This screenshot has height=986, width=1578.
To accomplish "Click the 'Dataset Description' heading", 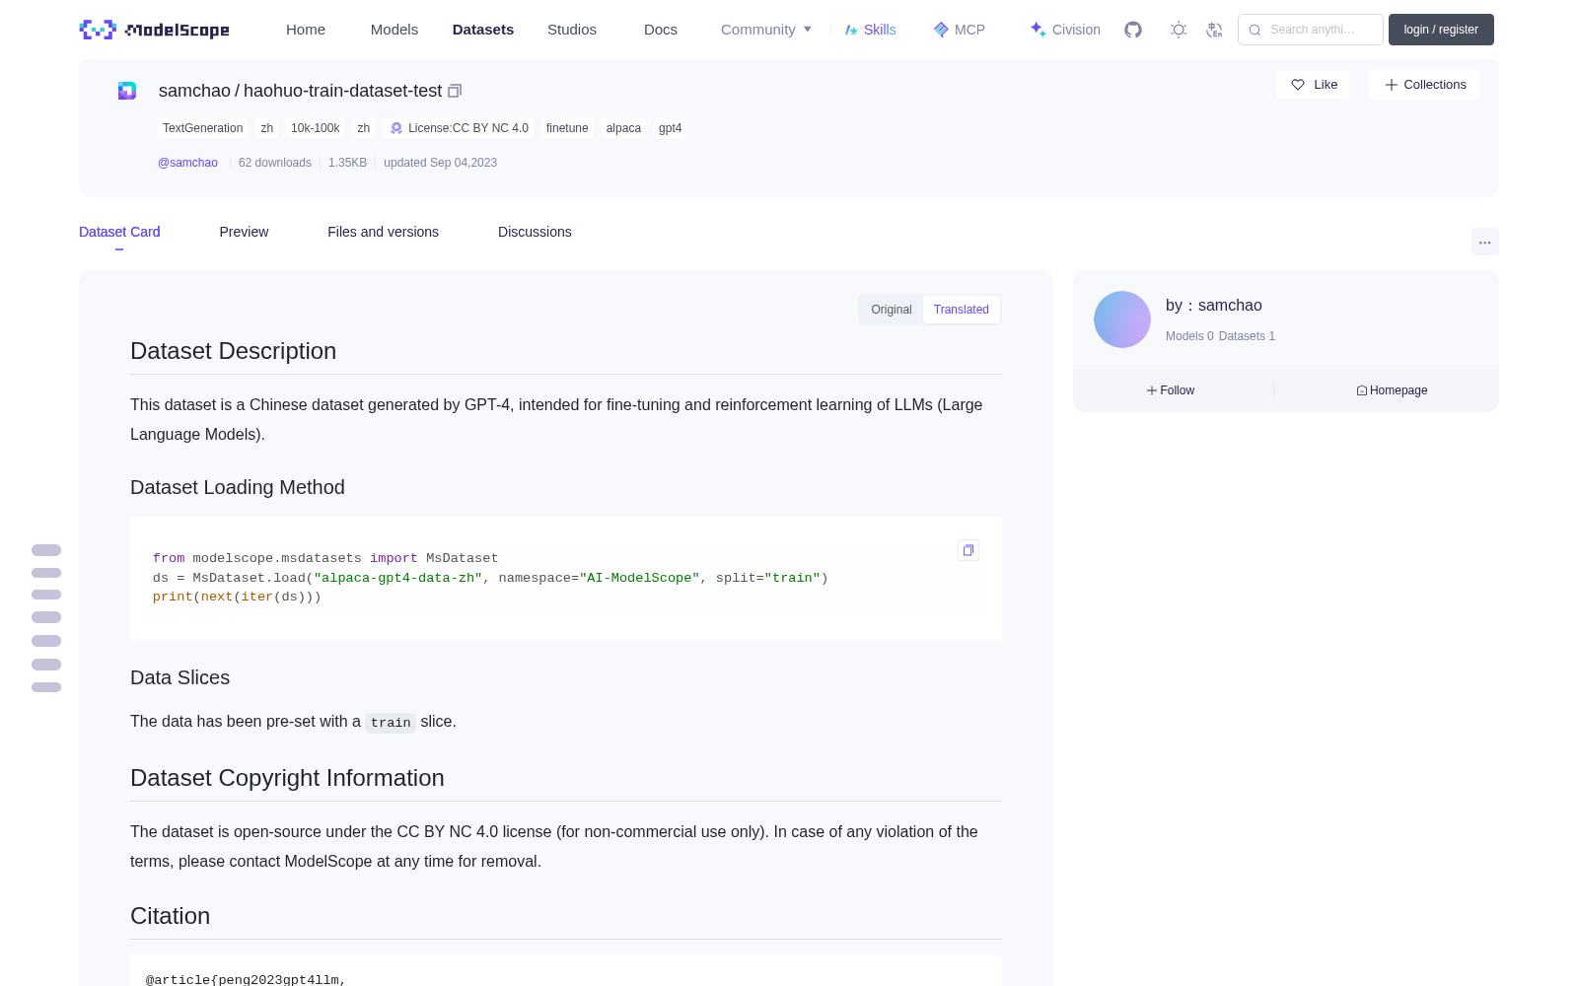I will coord(233,351).
